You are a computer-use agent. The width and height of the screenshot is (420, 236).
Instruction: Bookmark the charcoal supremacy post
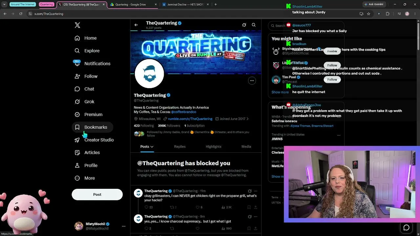click(249, 228)
